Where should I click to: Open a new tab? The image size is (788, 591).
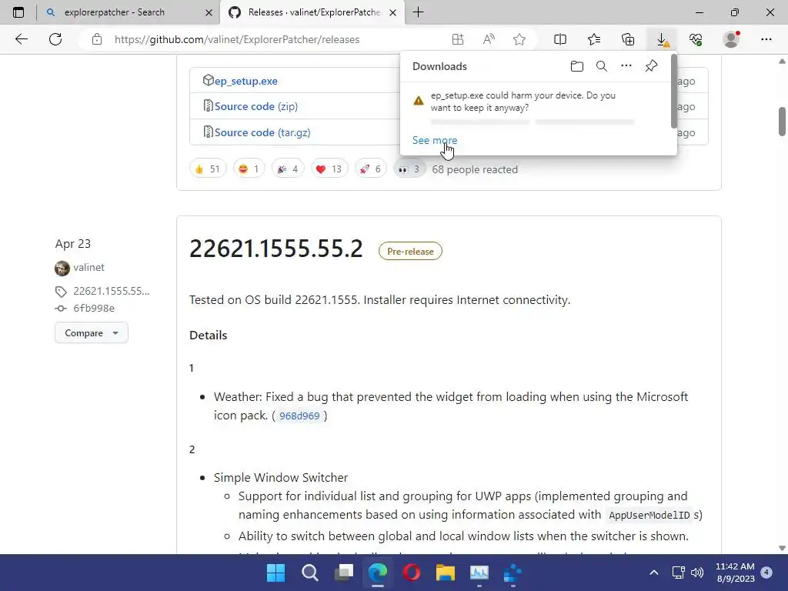pos(418,12)
